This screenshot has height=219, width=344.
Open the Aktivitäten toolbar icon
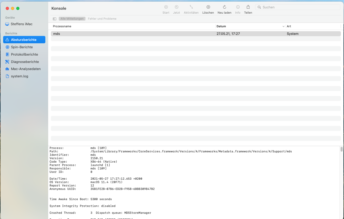click(191, 7)
